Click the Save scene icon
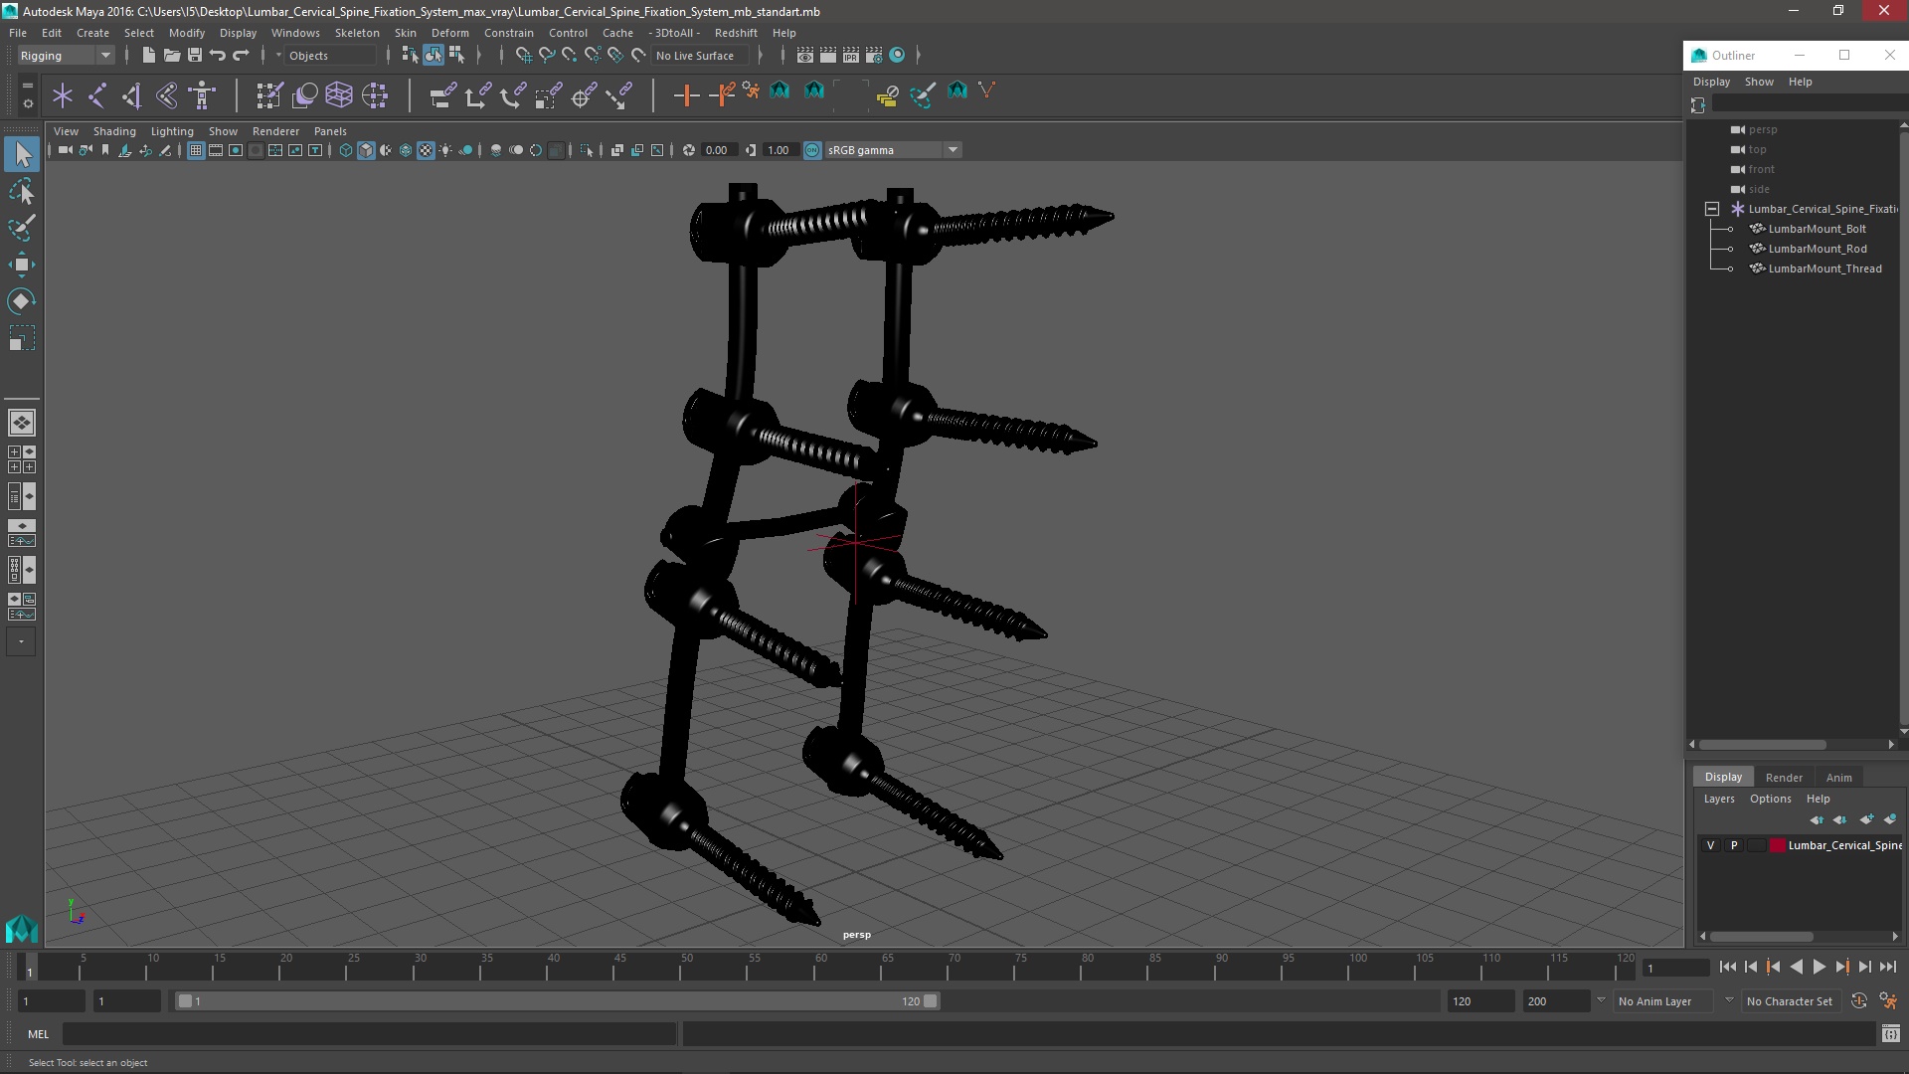Viewport: 1909px width, 1074px height. click(195, 56)
